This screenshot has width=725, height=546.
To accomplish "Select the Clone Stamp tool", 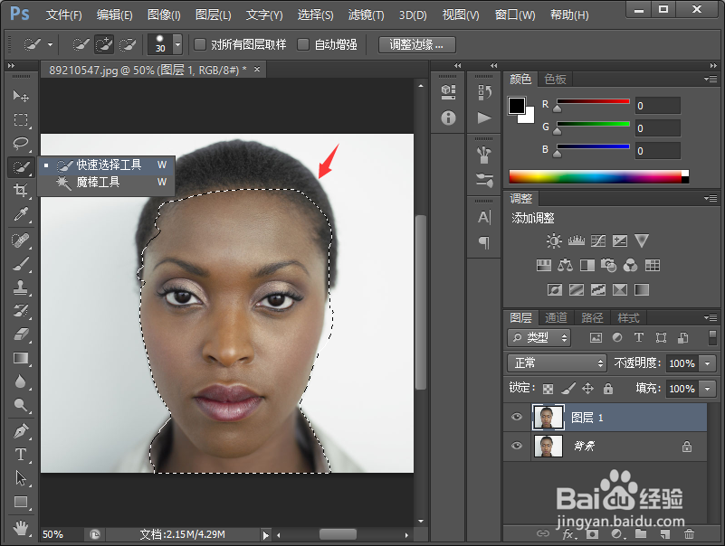I will pos(20,287).
